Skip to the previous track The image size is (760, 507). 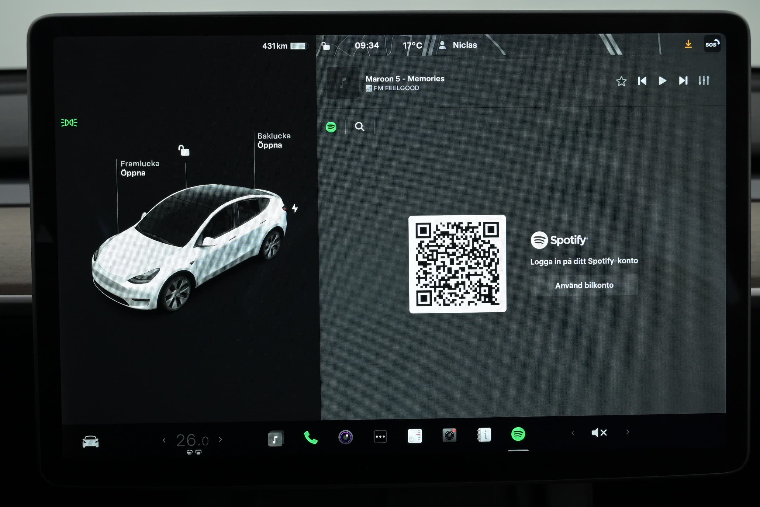[642, 81]
